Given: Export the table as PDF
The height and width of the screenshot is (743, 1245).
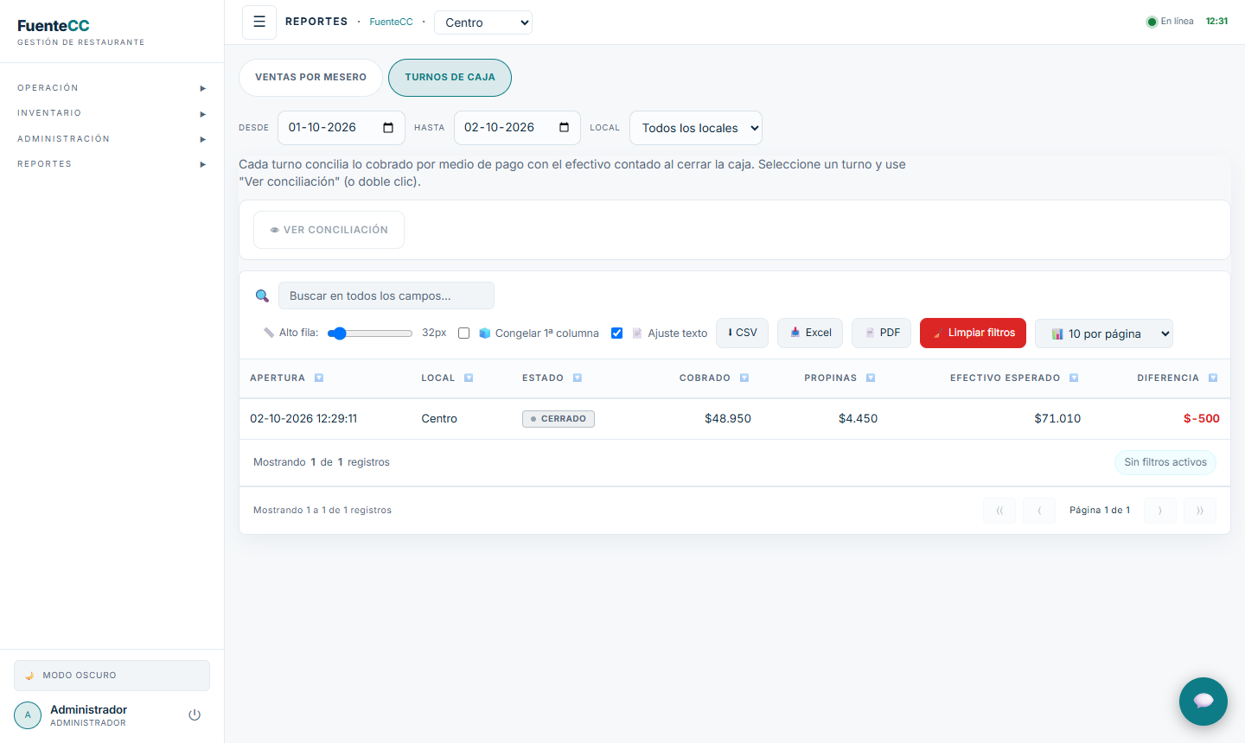Looking at the screenshot, I should click(x=881, y=333).
